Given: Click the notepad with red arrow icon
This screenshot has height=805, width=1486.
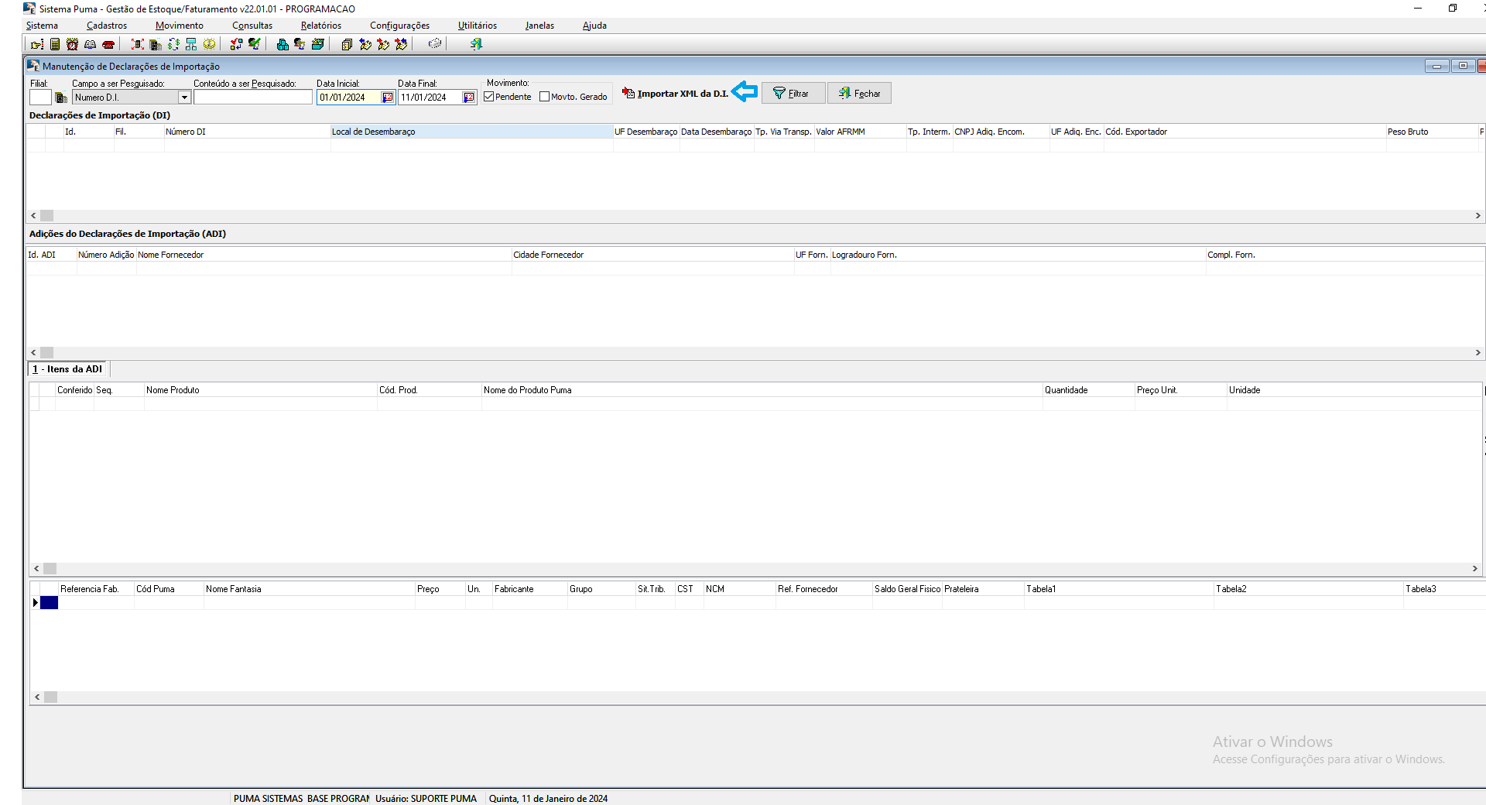Looking at the screenshot, I should pyautogui.click(x=383, y=44).
